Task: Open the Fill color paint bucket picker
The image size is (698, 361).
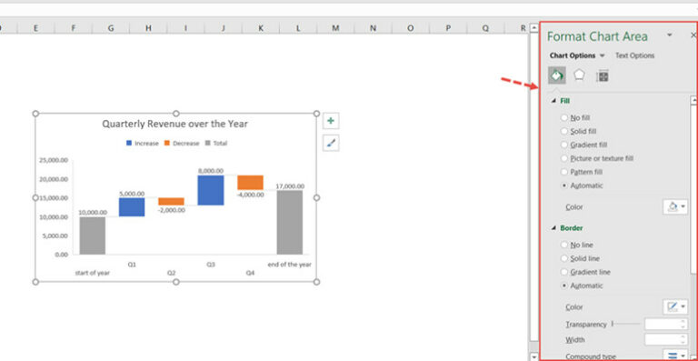Action: click(x=675, y=206)
